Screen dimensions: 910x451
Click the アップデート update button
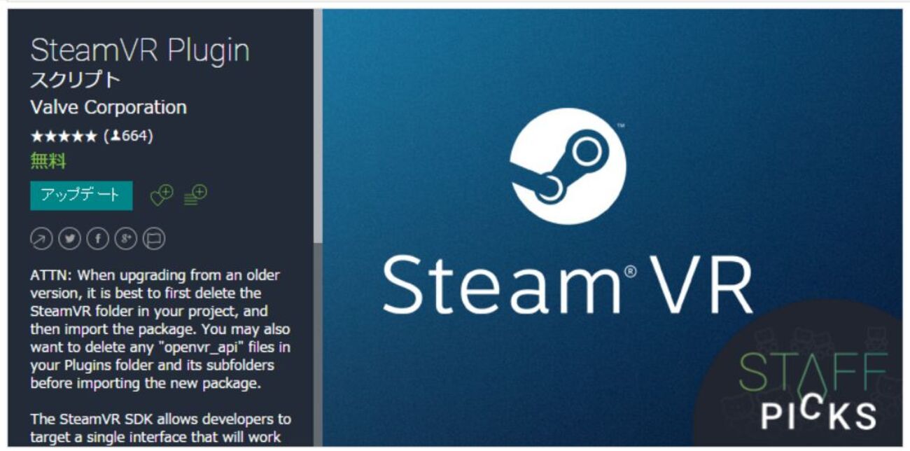(x=81, y=195)
